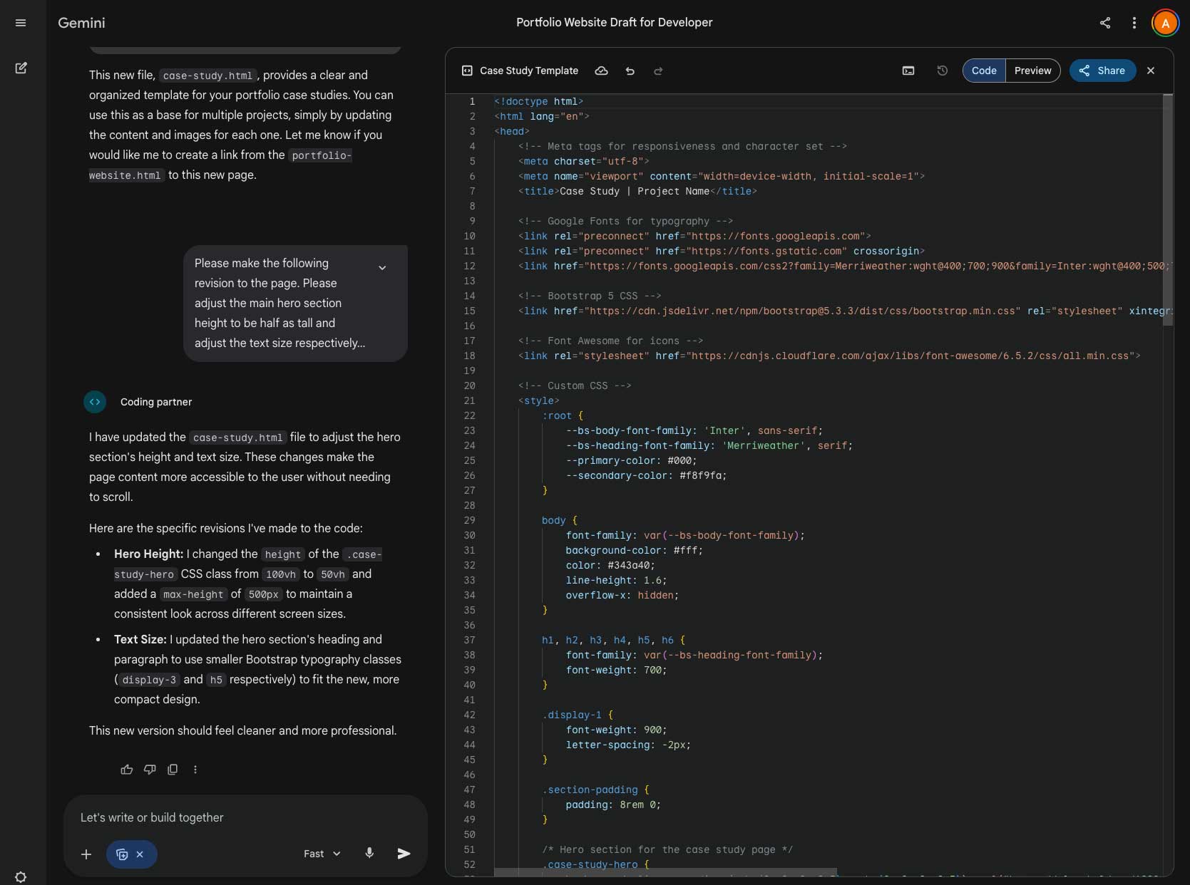Open the main menu hamburger icon
Screen dimensions: 1190x885
(x=21, y=23)
